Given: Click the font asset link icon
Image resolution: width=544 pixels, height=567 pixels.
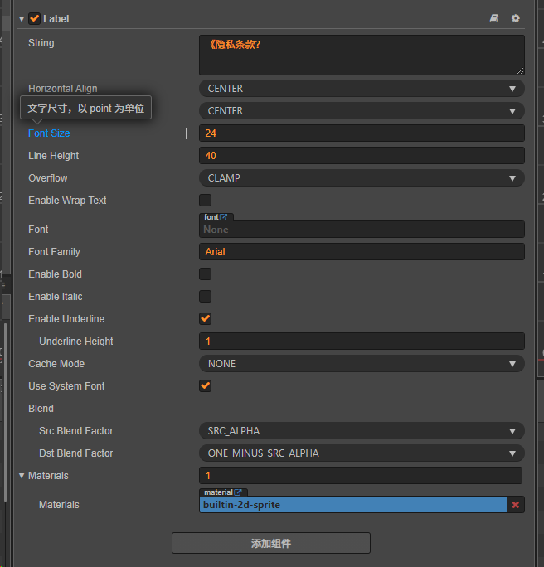Looking at the screenshot, I should (224, 217).
